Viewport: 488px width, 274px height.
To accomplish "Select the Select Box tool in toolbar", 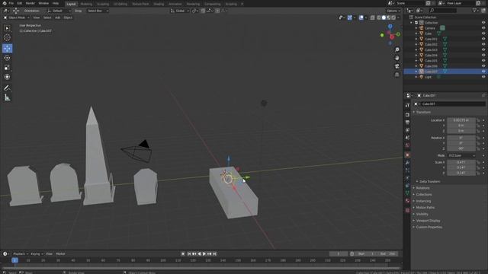I will [7, 28].
